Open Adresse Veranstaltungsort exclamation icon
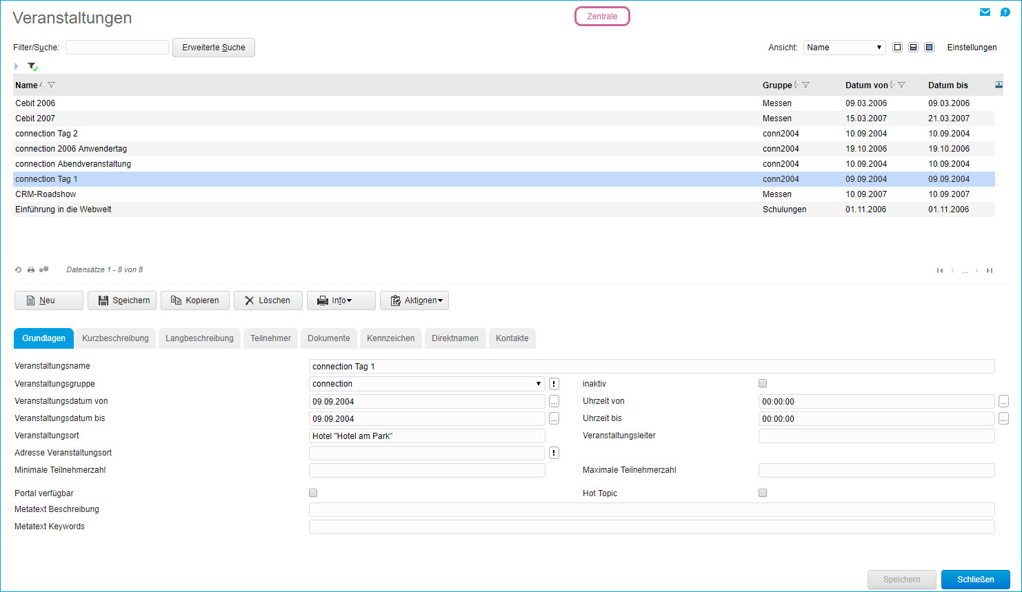This screenshot has height=592, width=1022. coord(554,453)
